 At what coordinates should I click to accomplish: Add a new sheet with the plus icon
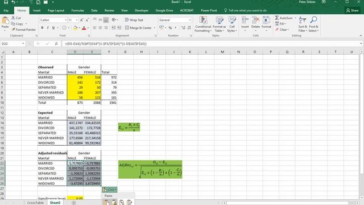73,203
